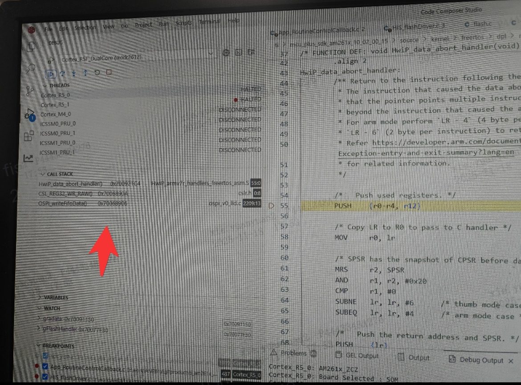Click the Continue/Resume debug button

50,74
